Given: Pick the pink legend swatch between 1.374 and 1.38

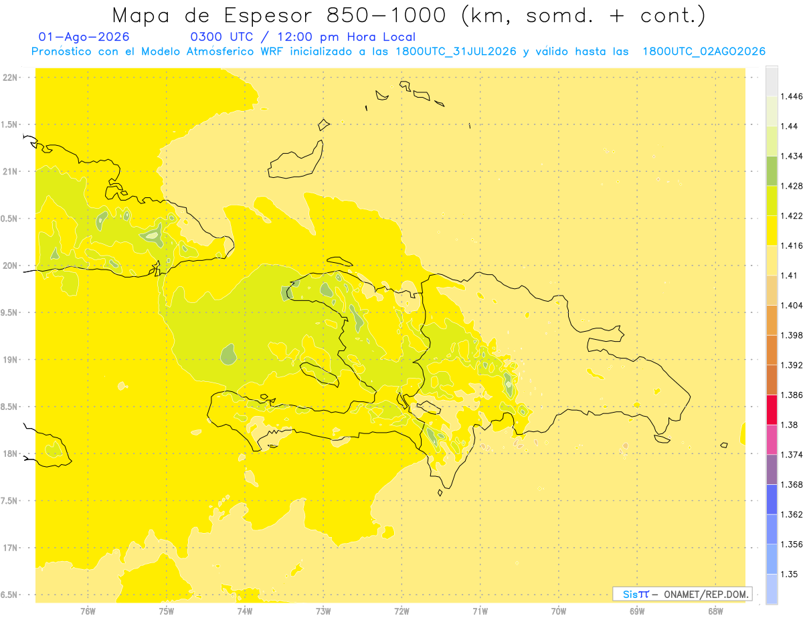Looking at the screenshot, I should (772, 439).
